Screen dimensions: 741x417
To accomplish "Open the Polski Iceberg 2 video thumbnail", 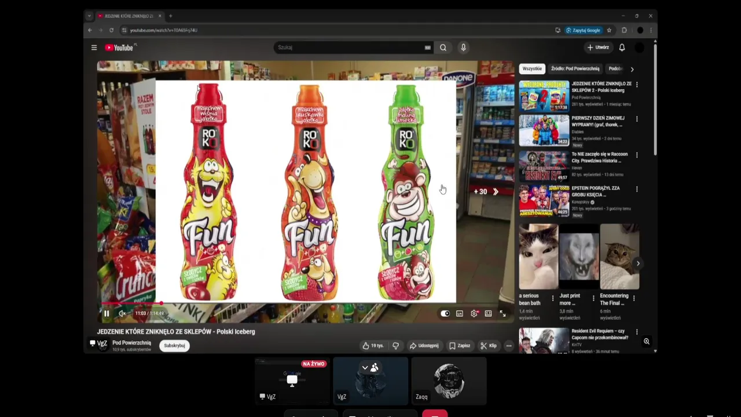I will coord(544,96).
